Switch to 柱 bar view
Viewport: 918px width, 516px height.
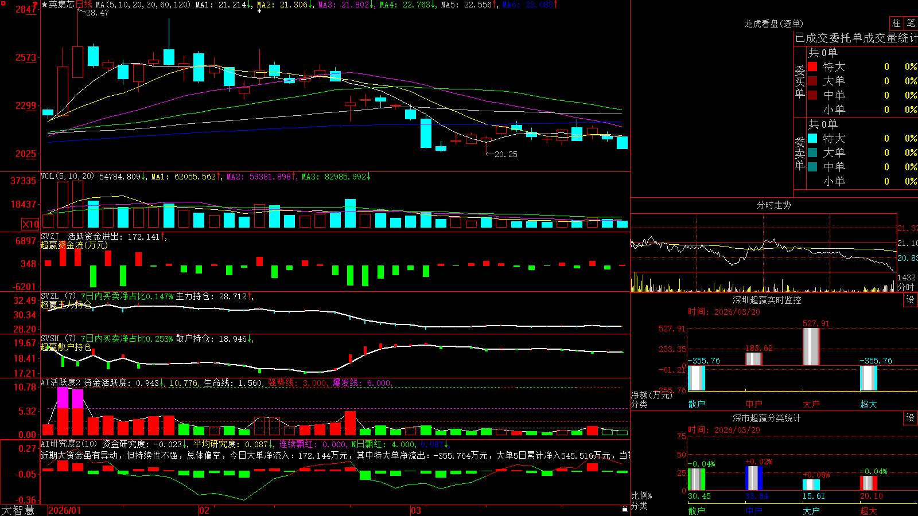pos(896,23)
